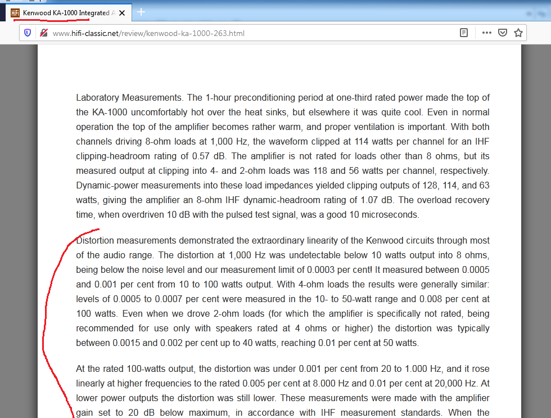Click 'Distortion measurements demonstrated' paragraph start

(x=155, y=240)
